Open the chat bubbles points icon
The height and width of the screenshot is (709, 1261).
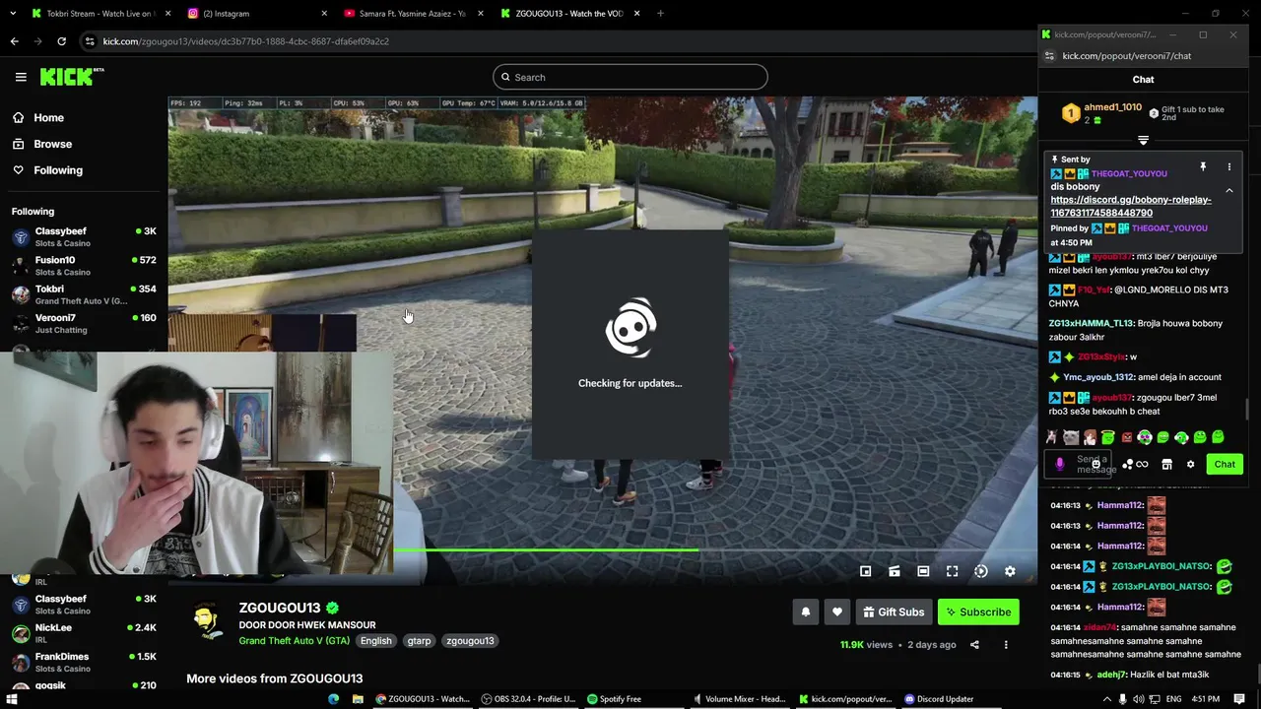(x=1127, y=464)
